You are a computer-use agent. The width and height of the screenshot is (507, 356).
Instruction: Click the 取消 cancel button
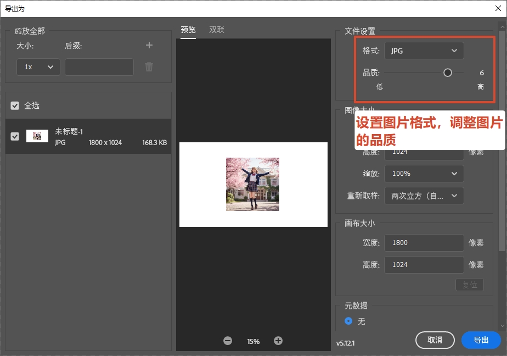coord(435,340)
